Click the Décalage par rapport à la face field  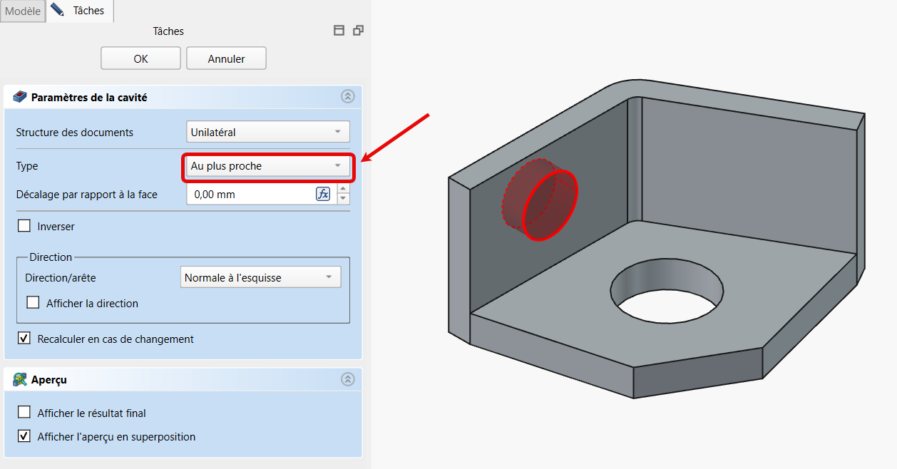[x=250, y=194]
